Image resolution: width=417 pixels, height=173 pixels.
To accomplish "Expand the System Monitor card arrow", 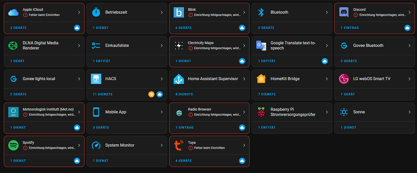I will (x=161, y=145).
